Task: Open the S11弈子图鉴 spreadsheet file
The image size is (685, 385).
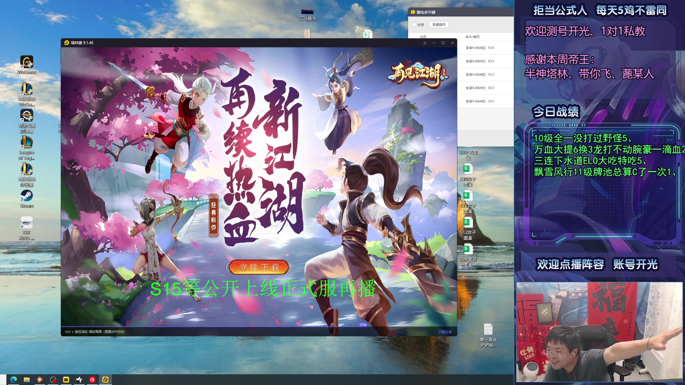Action: point(468,202)
